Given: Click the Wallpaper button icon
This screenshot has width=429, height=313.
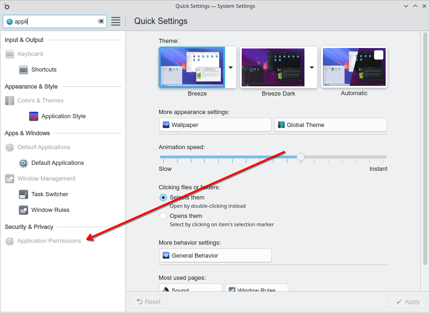Looking at the screenshot, I should pos(166,125).
